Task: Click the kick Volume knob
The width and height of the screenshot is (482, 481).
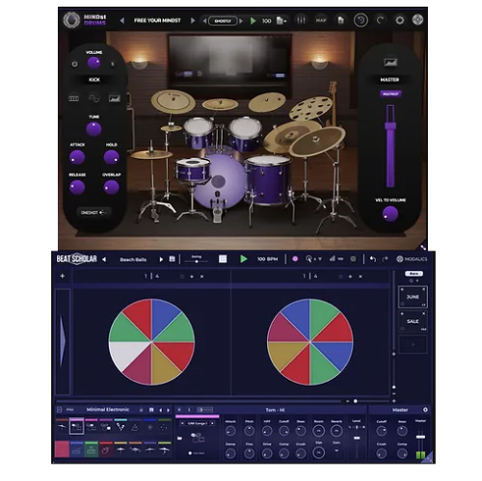Action: [x=94, y=63]
